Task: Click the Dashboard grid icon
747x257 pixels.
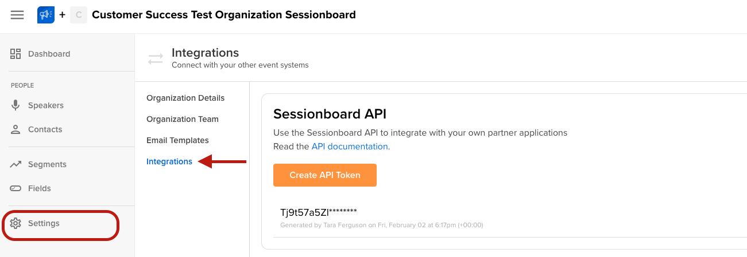Action: point(16,54)
